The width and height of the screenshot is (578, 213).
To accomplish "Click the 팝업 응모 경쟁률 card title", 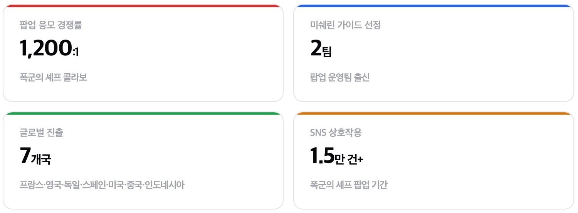I will point(50,25).
